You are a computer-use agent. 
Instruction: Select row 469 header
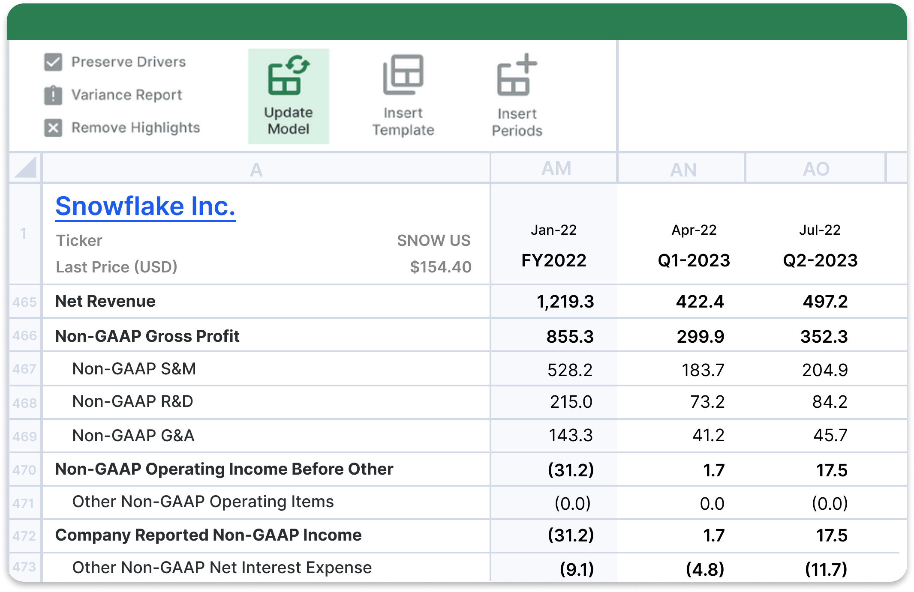point(25,436)
